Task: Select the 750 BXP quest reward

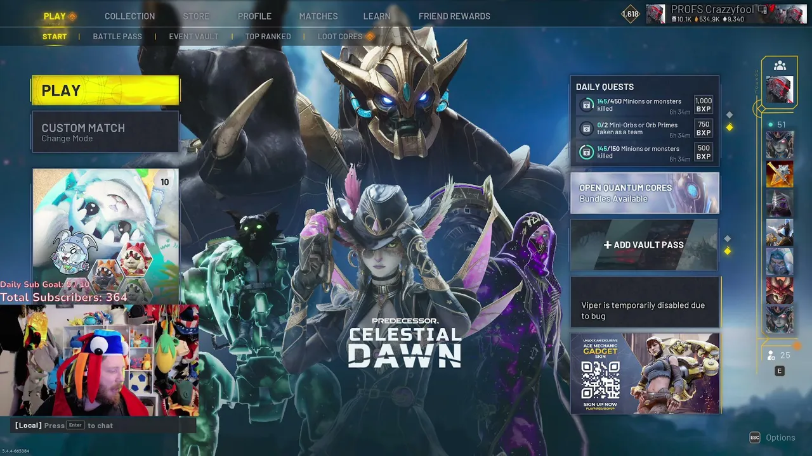Action: 704,129
